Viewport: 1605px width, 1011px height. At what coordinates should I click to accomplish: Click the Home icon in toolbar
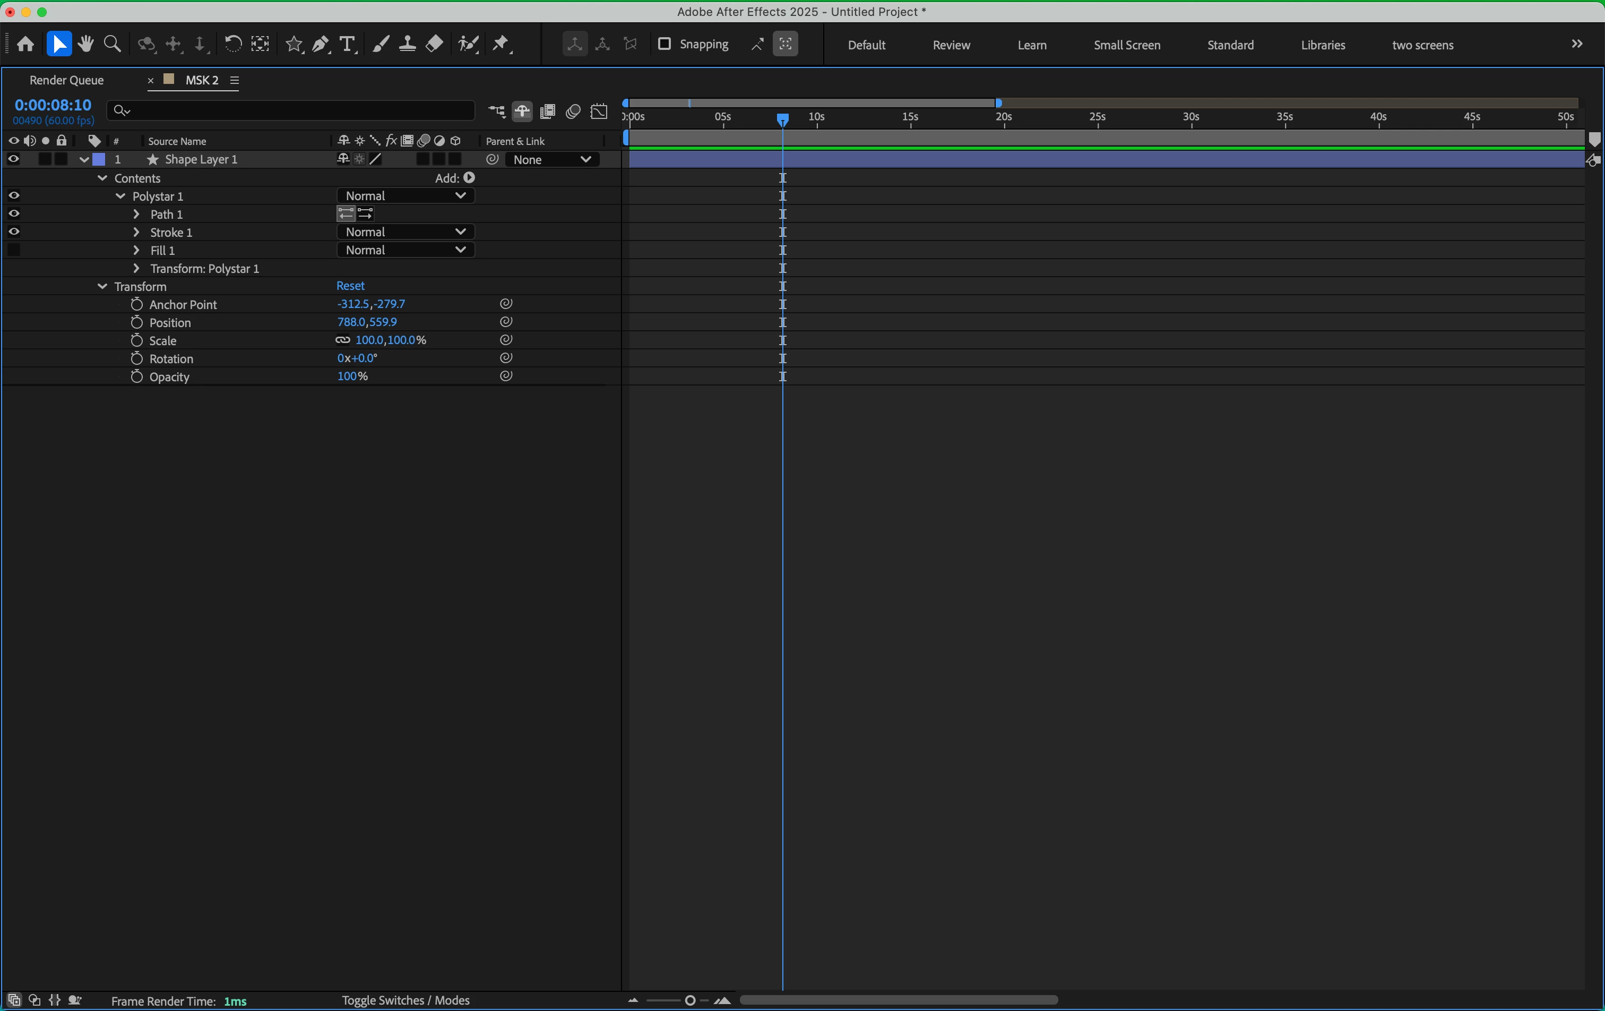25,45
